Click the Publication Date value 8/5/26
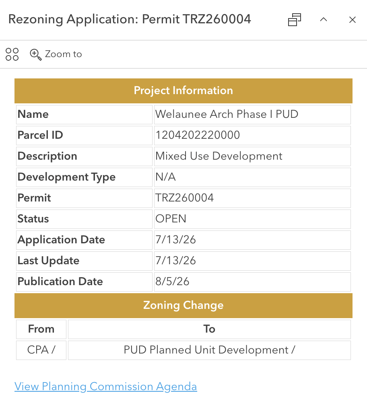Image resolution: width=367 pixels, height=407 pixels. [172, 282]
